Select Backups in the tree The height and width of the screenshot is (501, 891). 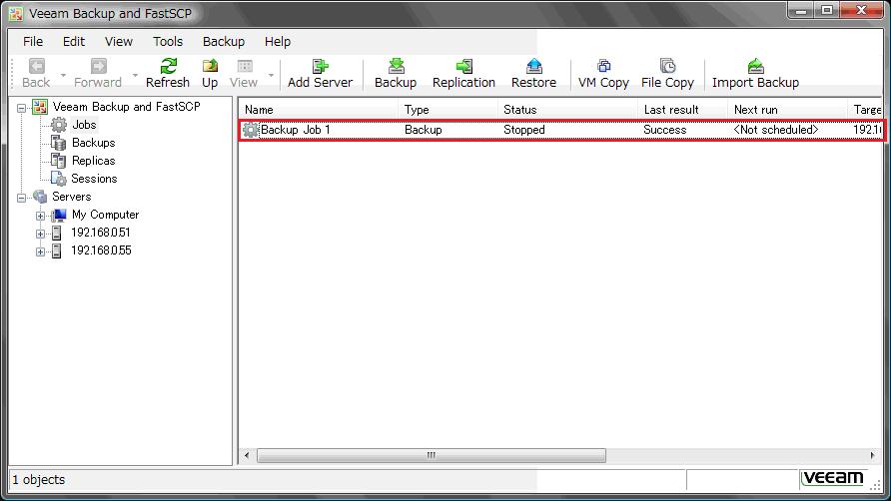pos(93,143)
